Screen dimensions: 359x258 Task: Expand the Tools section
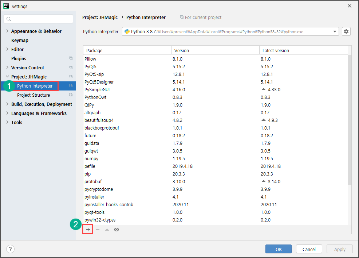click(x=7, y=122)
